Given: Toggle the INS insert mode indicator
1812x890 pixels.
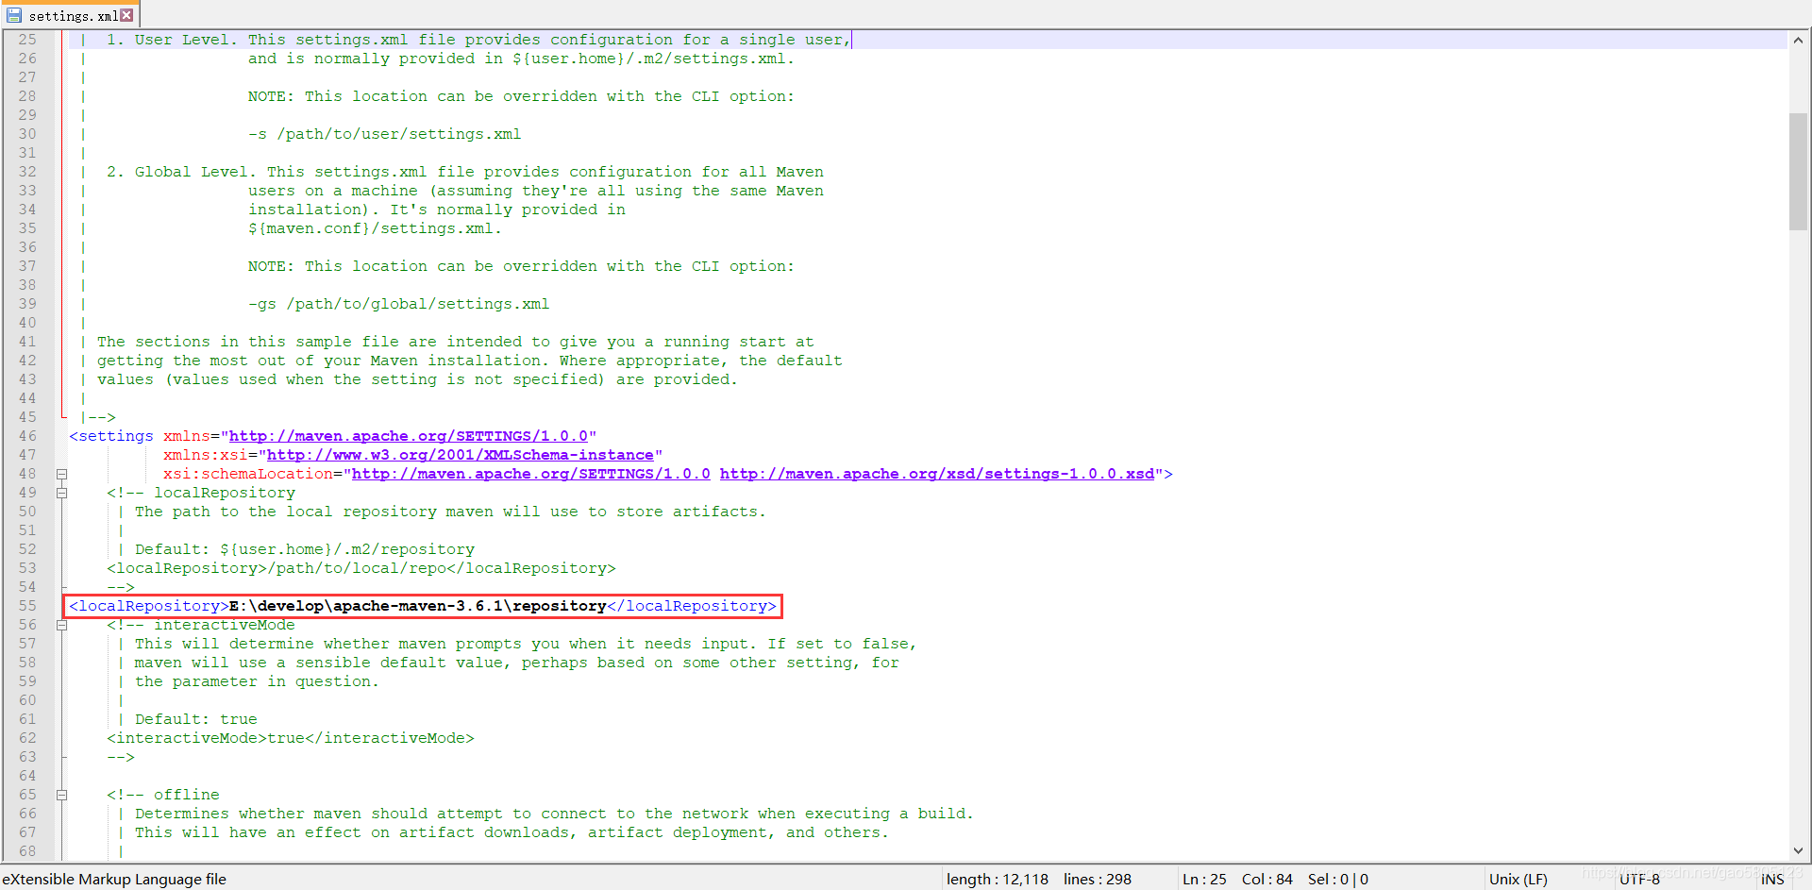Looking at the screenshot, I should pos(1772,879).
